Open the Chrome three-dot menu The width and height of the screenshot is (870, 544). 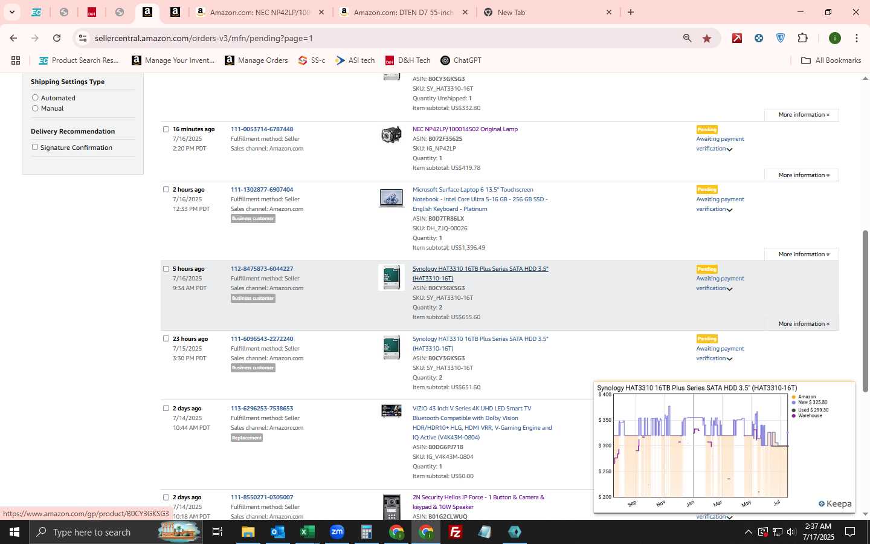pyautogui.click(x=856, y=38)
